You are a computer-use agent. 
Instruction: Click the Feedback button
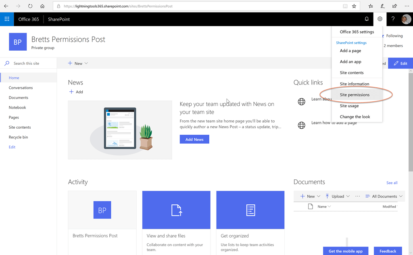click(x=388, y=251)
